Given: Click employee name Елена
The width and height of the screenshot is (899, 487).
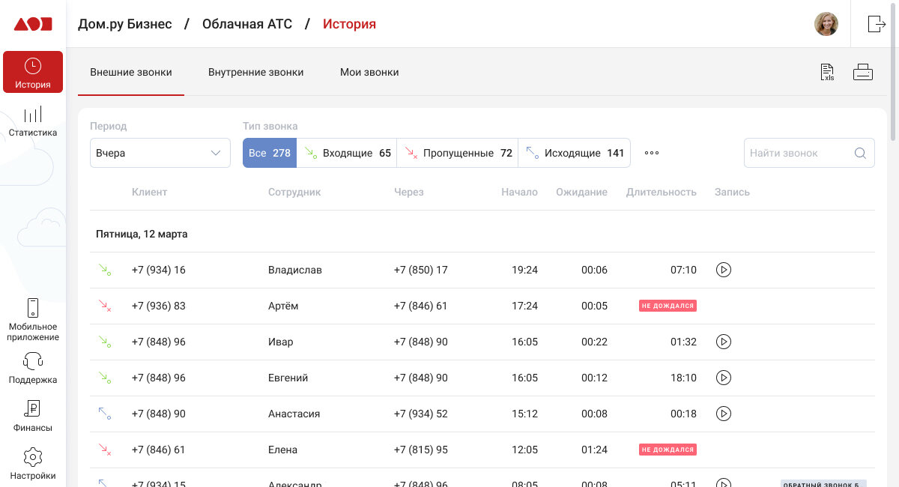Looking at the screenshot, I should [x=282, y=450].
